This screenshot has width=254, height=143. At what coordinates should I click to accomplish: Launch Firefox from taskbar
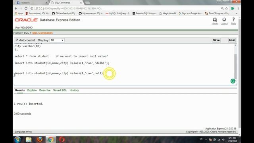point(40,139)
